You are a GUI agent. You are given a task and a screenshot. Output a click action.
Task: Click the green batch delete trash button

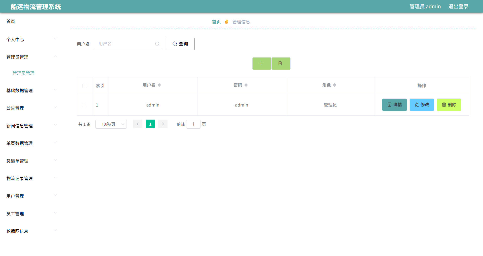tap(281, 63)
